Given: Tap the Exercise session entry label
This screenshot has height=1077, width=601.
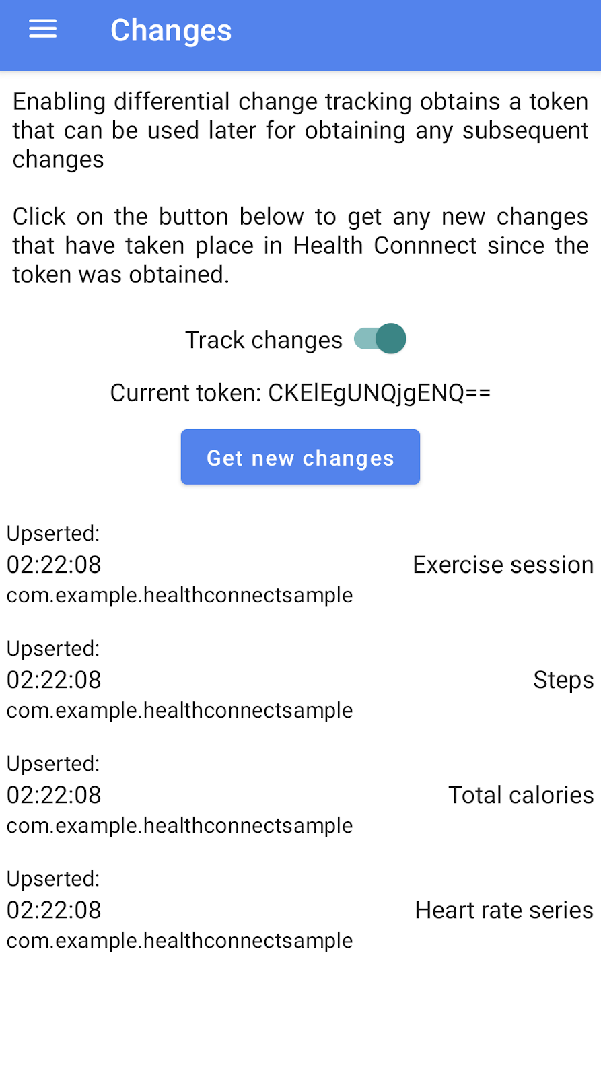Looking at the screenshot, I should click(x=503, y=565).
